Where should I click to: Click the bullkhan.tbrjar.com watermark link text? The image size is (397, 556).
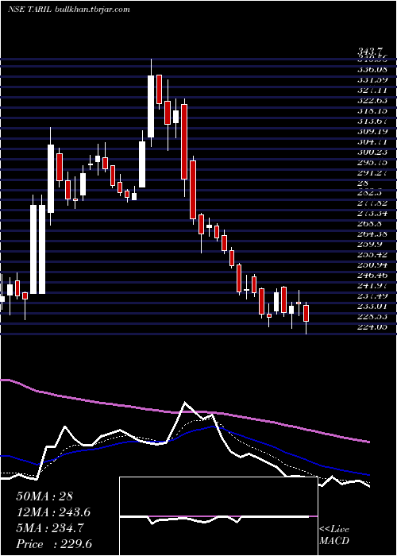point(93,10)
